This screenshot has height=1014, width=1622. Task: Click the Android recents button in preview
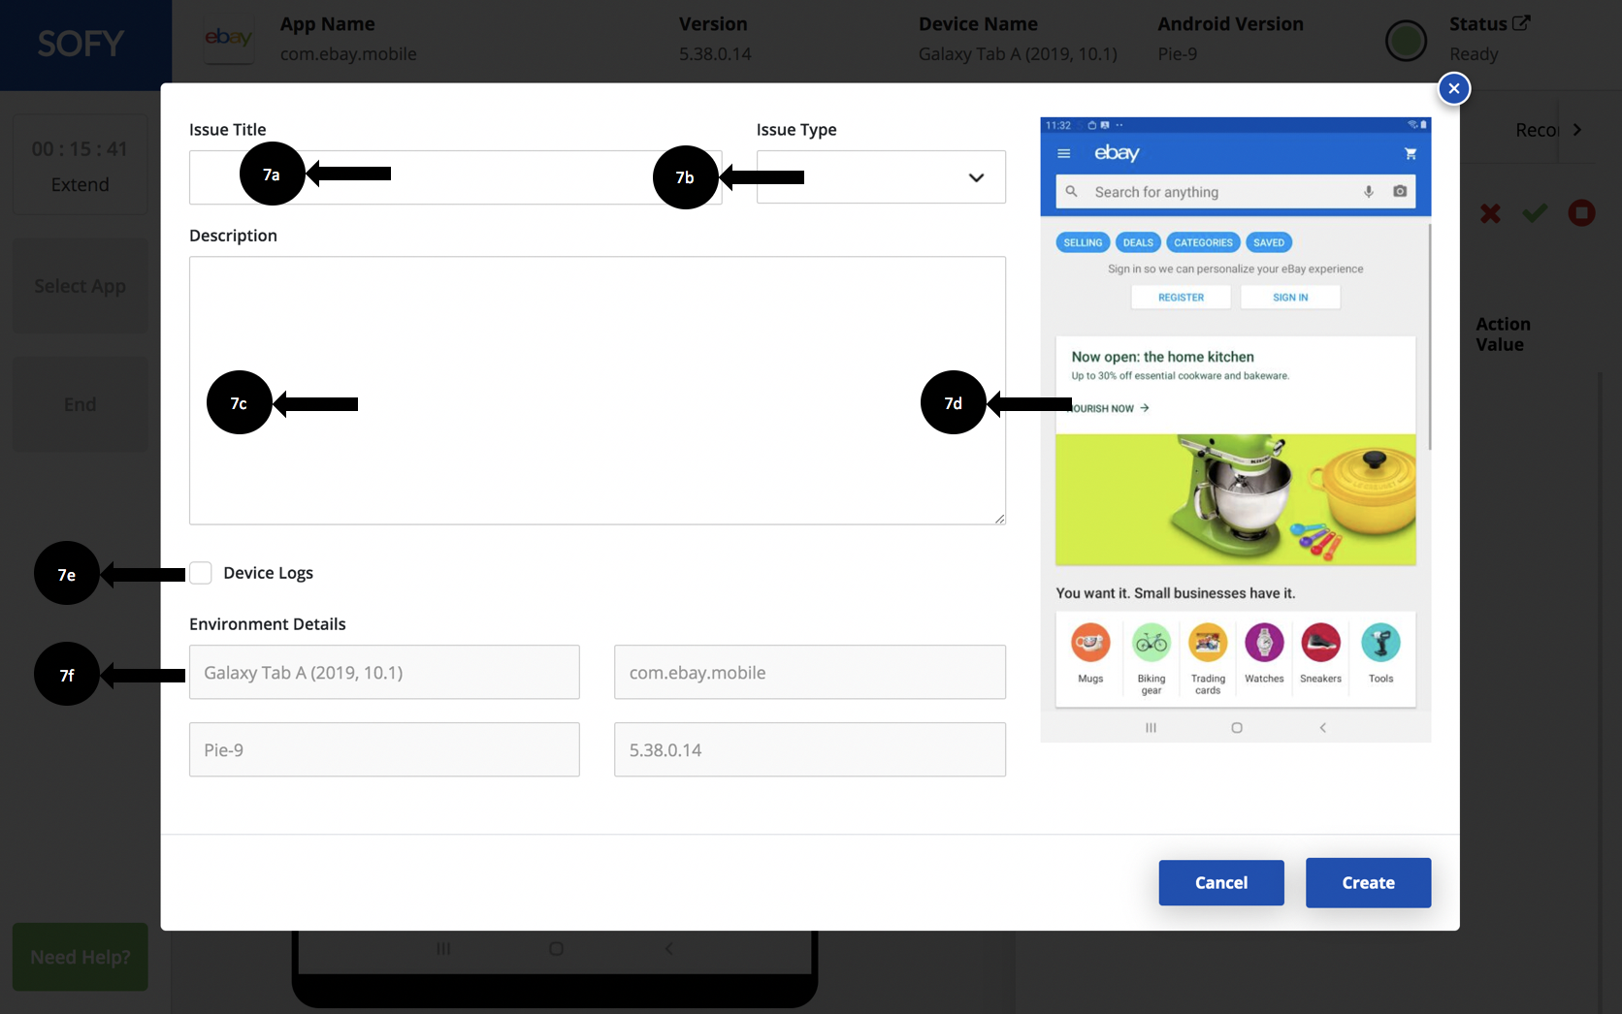(x=1151, y=727)
